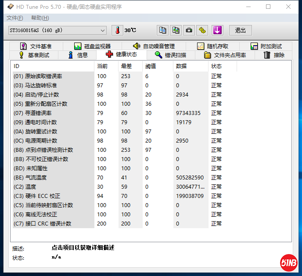This screenshot has height=276, width=302.
Task: Click the camera save screenshot icon
Action: point(189,30)
